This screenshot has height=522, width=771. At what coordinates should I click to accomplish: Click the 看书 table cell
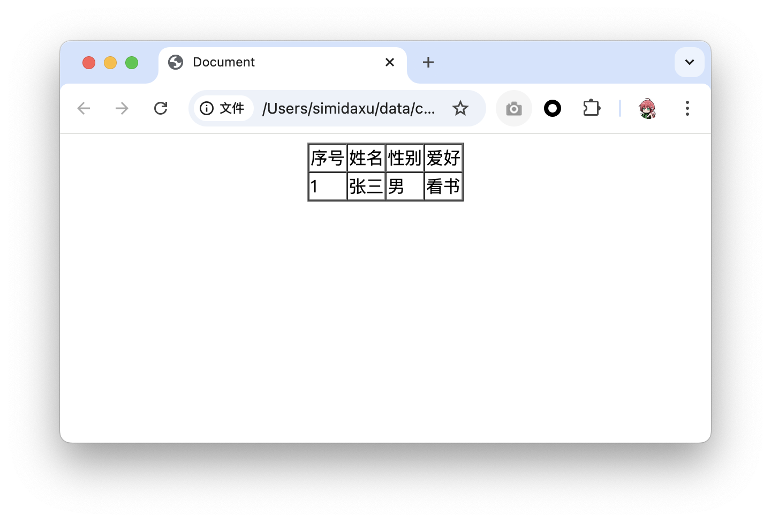(443, 187)
